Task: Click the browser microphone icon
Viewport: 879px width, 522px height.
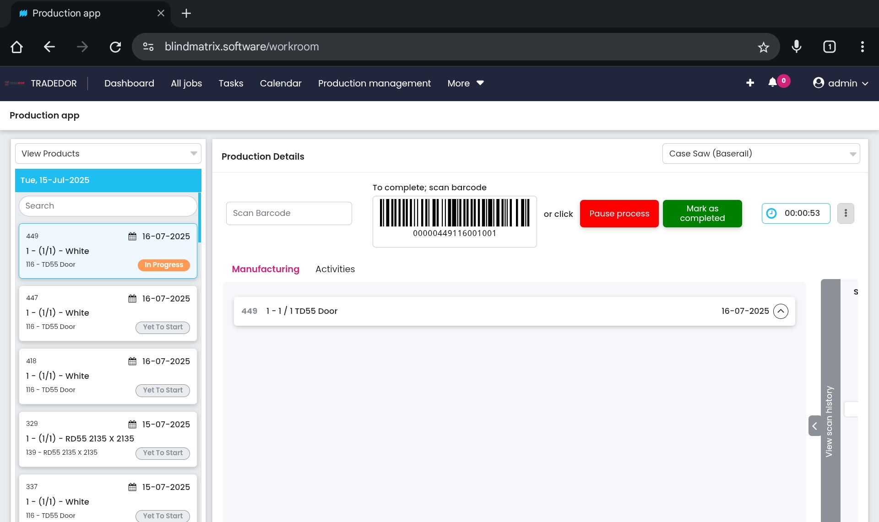Action: (797, 47)
